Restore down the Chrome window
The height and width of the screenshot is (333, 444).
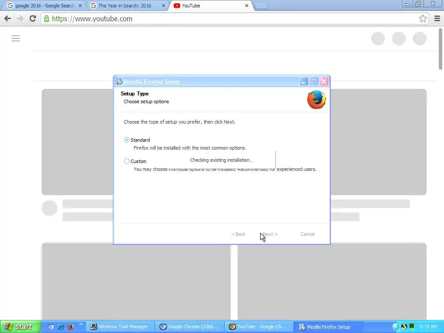pos(418,4)
